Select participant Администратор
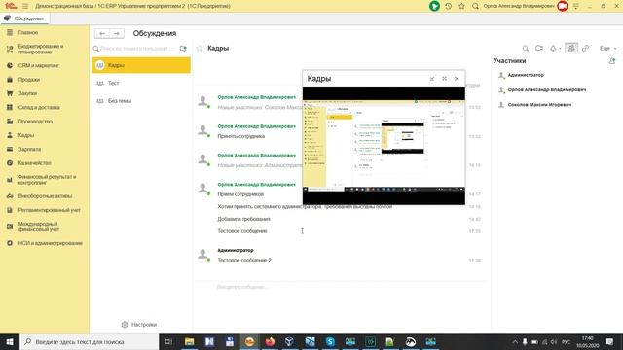The image size is (623, 350). 526,75
